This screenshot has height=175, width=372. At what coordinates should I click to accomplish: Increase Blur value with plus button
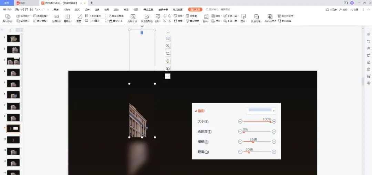(274, 142)
